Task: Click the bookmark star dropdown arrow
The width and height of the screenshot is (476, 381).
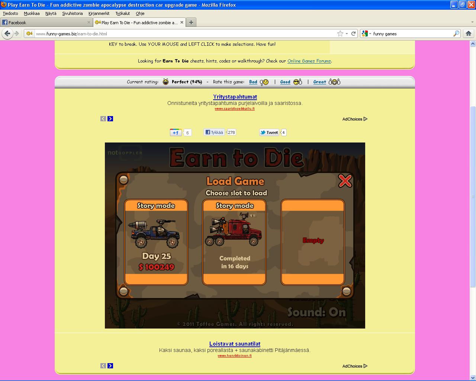Action: point(347,33)
